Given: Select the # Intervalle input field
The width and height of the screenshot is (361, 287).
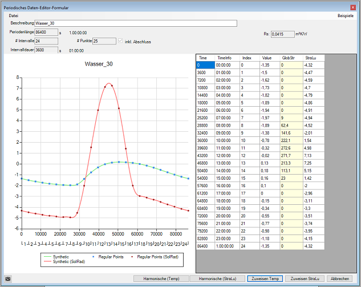Looking at the screenshot, I should point(46,41).
